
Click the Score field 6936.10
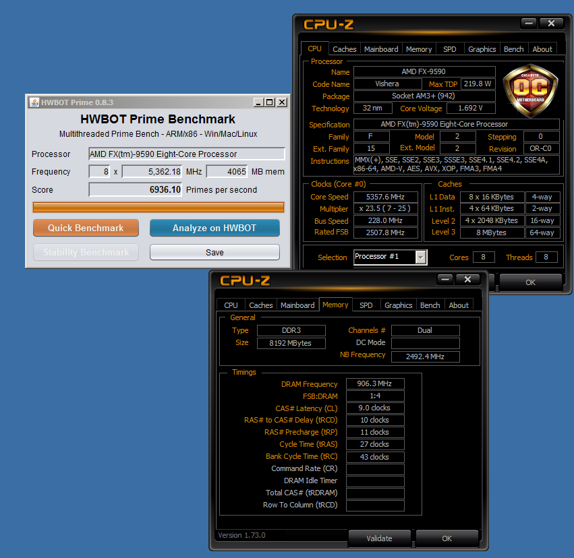click(x=136, y=190)
